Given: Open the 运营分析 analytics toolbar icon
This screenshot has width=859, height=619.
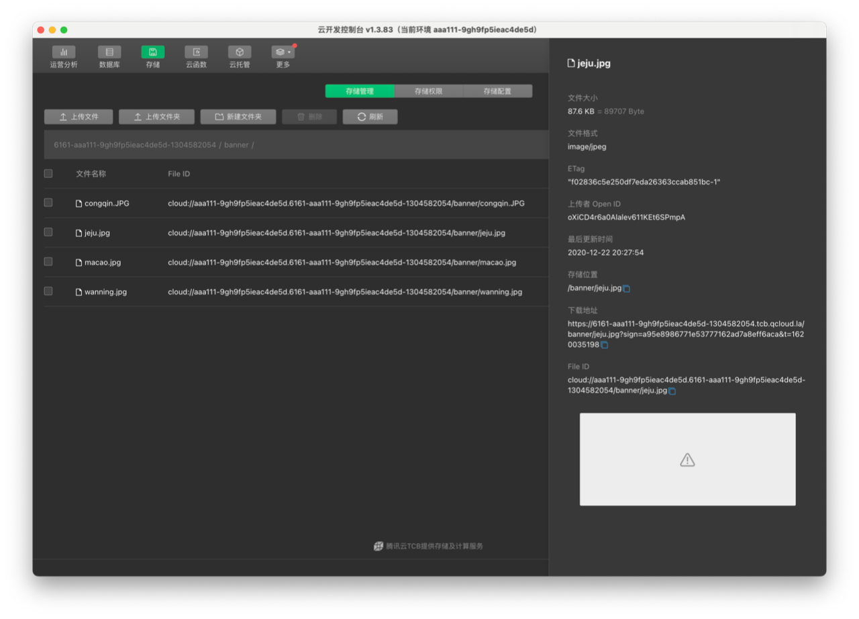Looking at the screenshot, I should tap(64, 57).
